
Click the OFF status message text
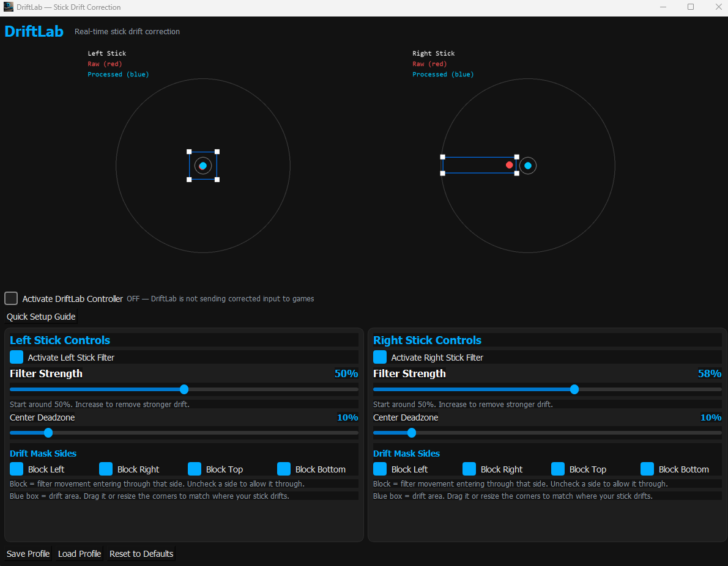coord(220,299)
